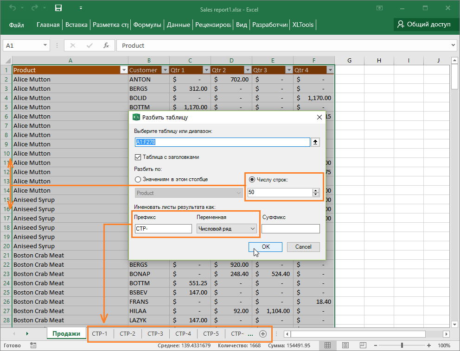Click the insert function fx icon
The image size is (460, 351).
pos(106,45)
